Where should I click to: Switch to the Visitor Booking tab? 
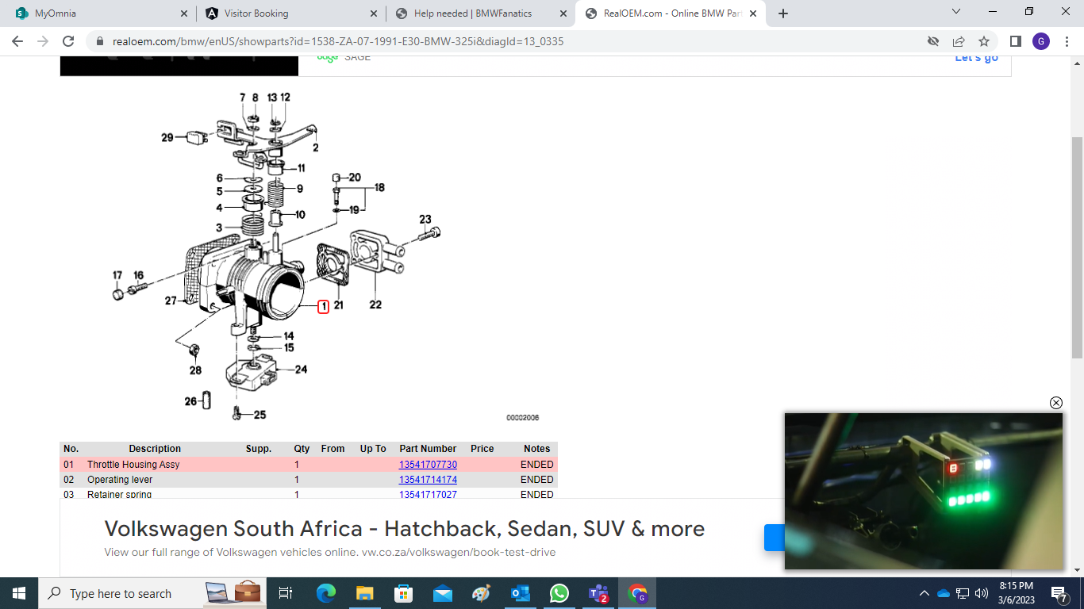[x=290, y=13]
